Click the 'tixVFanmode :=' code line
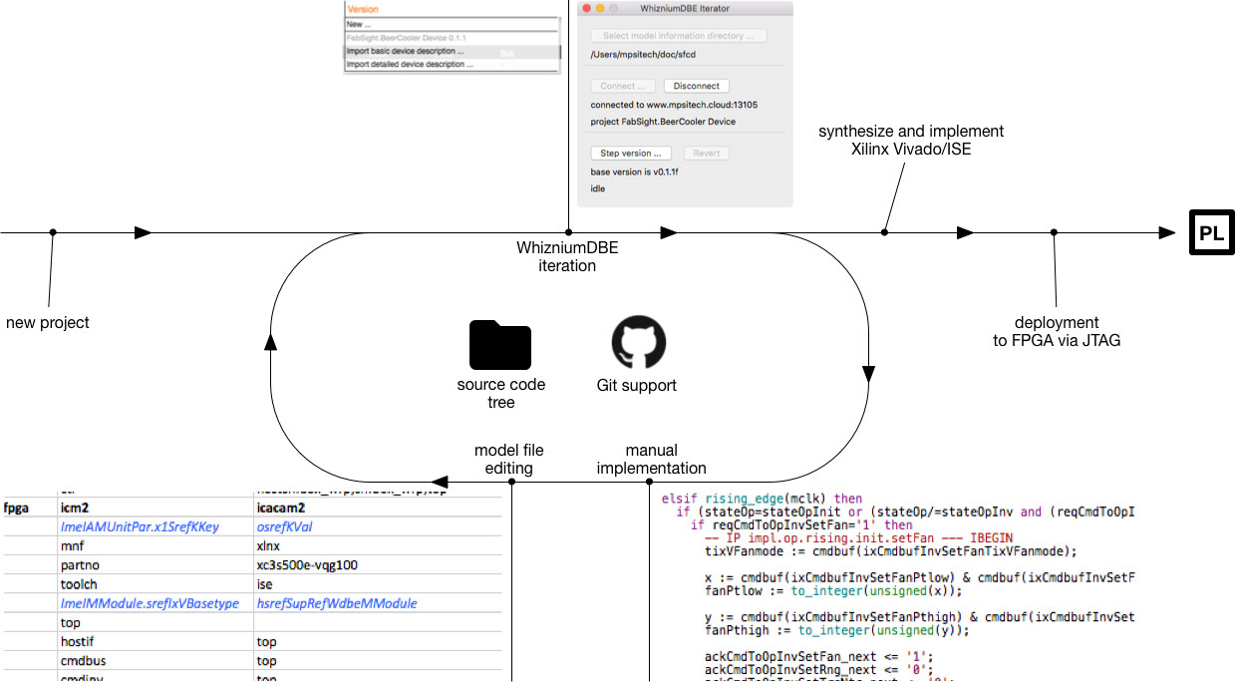The width and height of the screenshot is (1235, 682). pos(891,551)
